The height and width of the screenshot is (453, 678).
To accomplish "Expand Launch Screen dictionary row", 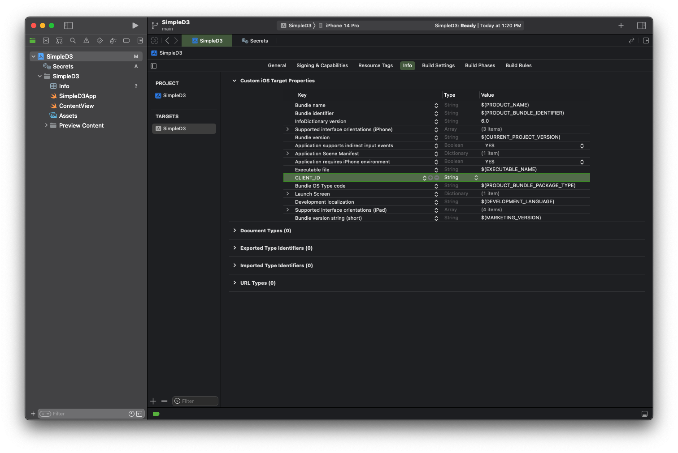I will click(x=287, y=194).
